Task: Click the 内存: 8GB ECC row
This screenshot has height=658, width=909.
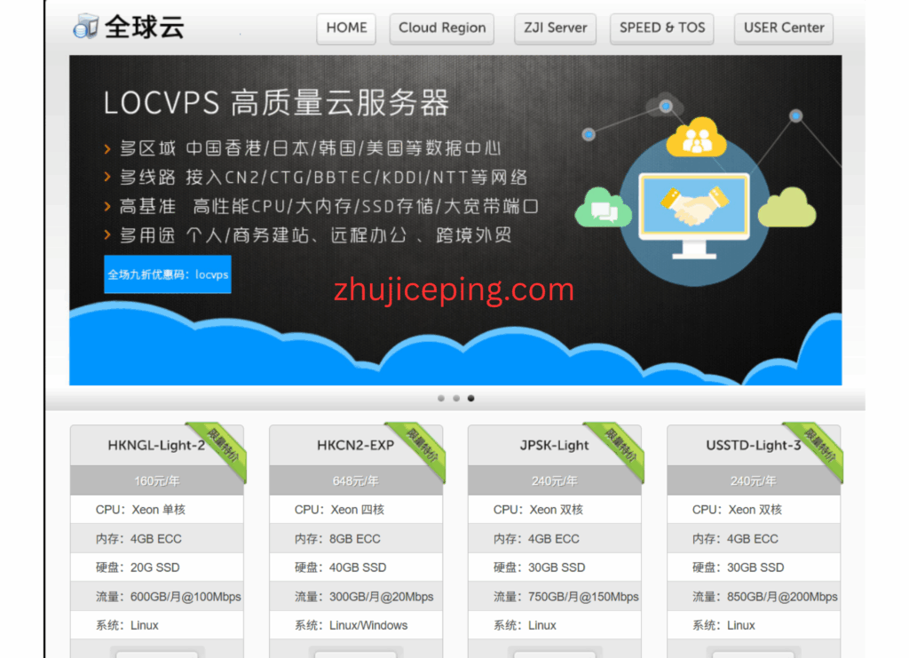Action: (356, 539)
